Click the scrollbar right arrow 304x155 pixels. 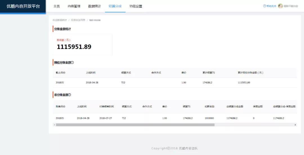point(295,125)
